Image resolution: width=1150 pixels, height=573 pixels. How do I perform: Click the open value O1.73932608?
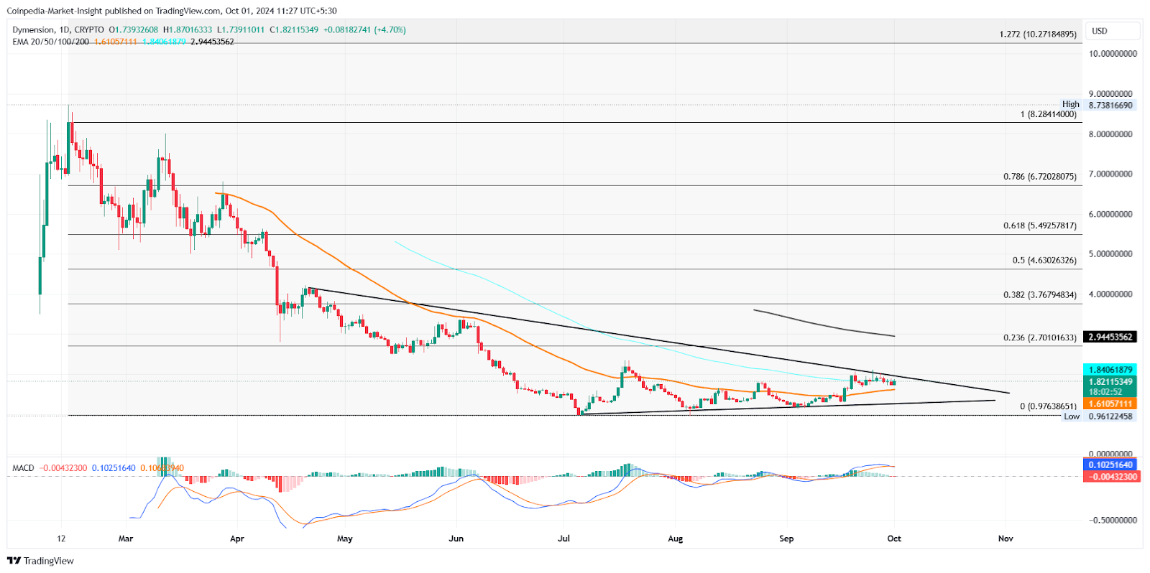133,30
